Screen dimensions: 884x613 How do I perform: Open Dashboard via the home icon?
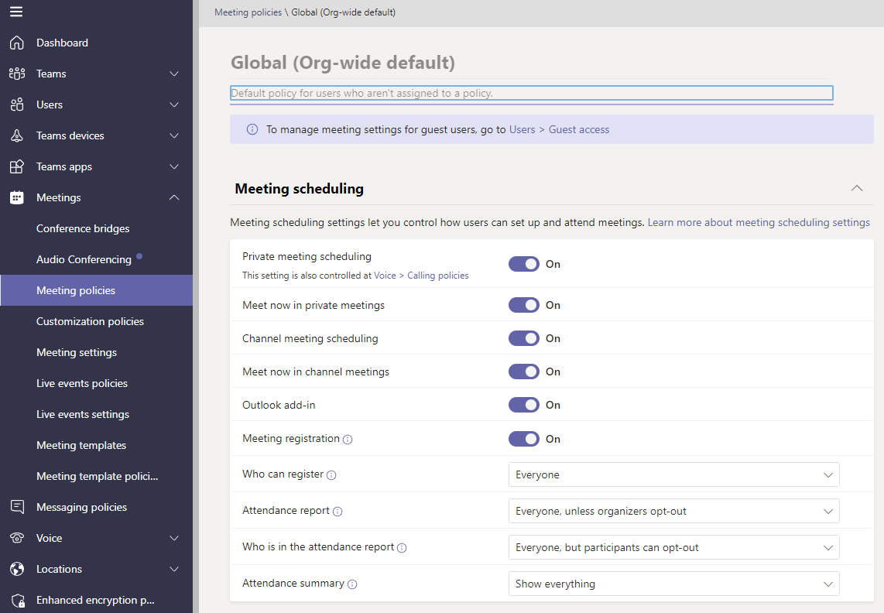(x=17, y=43)
